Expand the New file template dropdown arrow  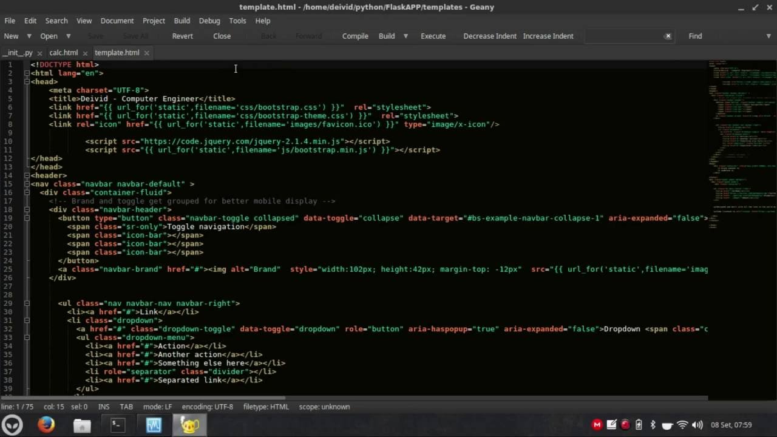(x=29, y=36)
